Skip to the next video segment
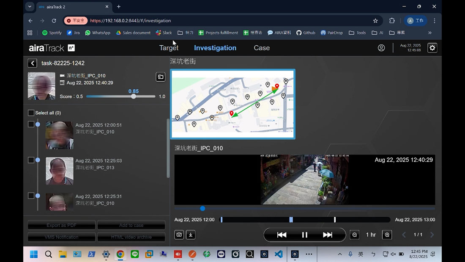 coord(327,235)
